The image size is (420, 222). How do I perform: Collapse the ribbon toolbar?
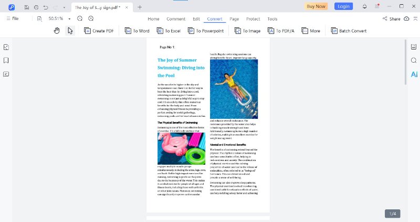coord(414,18)
